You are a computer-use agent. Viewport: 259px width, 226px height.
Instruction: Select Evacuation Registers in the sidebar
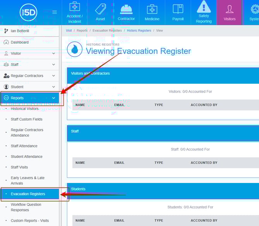28,194
